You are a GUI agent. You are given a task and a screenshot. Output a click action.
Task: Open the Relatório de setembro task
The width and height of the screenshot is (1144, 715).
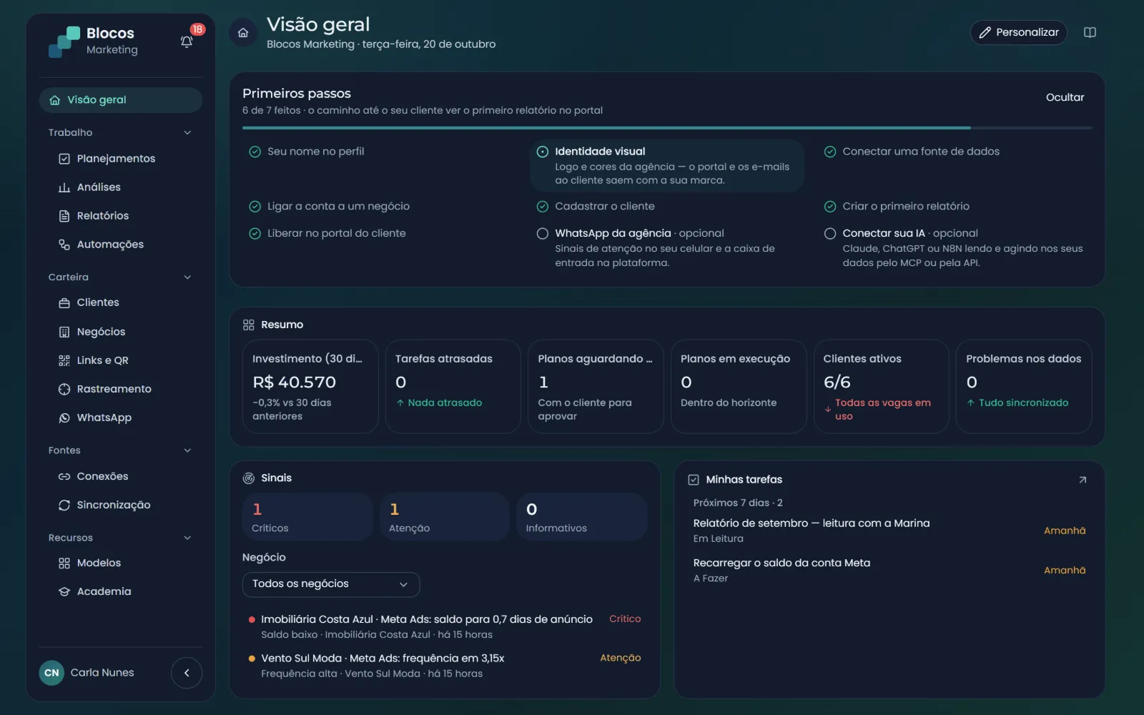coord(889,531)
